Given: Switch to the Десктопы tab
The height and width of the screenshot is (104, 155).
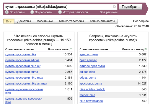Looking at the screenshot, I should [24, 21].
